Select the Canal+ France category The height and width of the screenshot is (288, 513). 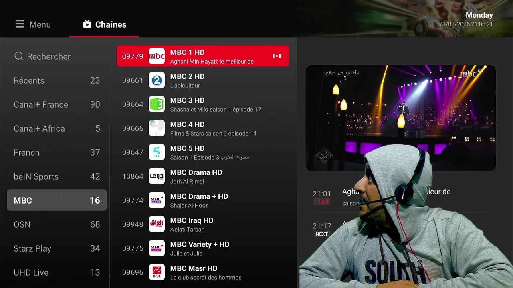[x=57, y=104]
